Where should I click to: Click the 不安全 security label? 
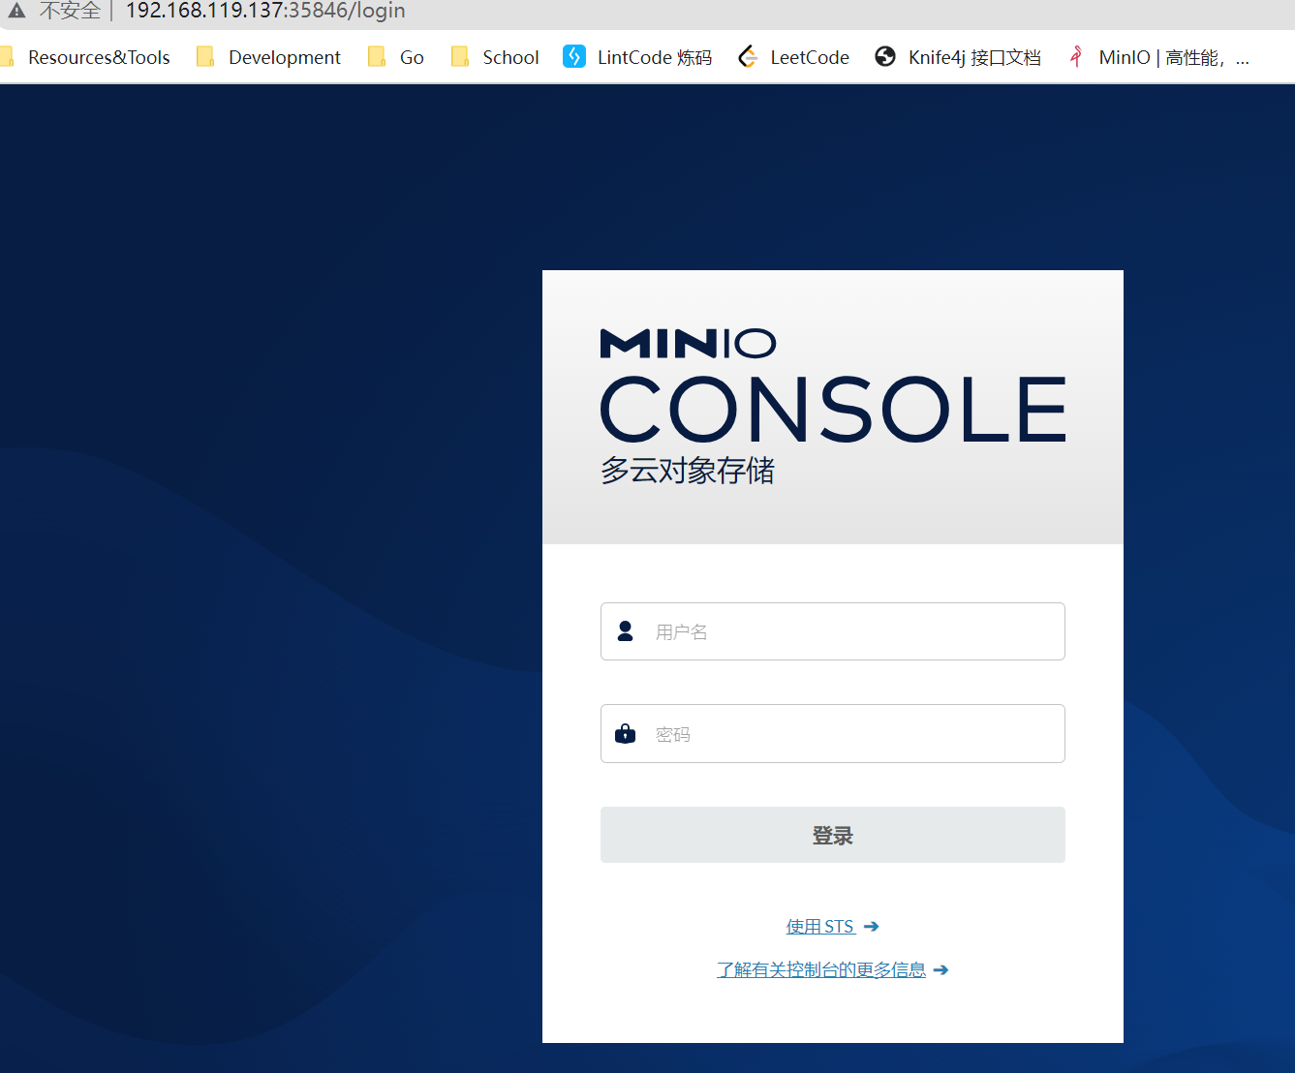(x=70, y=11)
